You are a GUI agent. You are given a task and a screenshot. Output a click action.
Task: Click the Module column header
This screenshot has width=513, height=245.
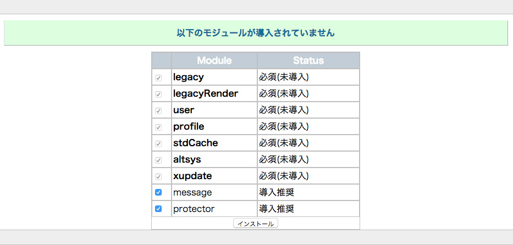(x=214, y=60)
